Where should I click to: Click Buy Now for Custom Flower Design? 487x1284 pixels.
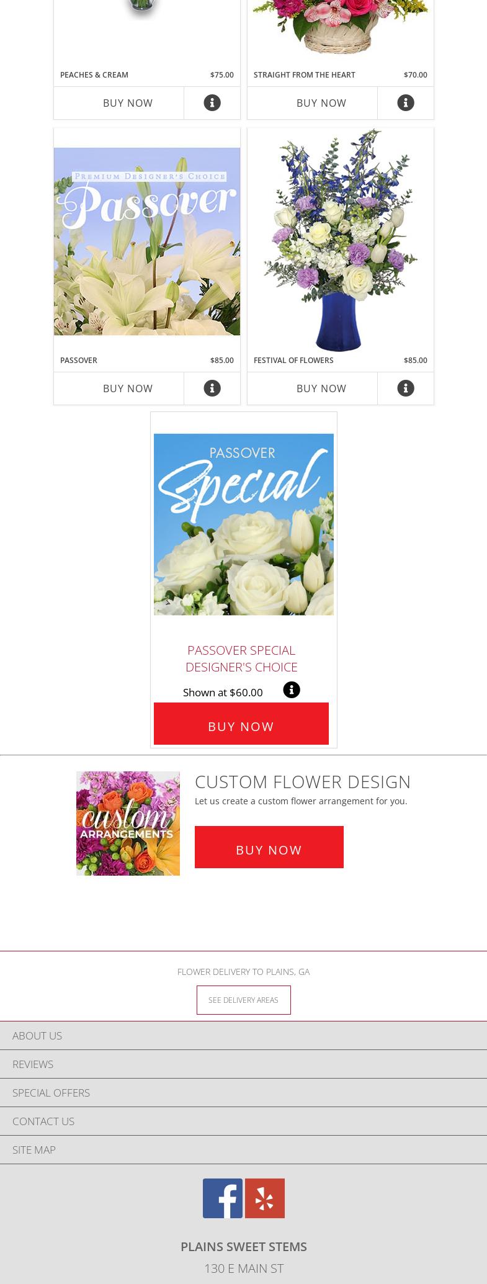click(x=269, y=847)
